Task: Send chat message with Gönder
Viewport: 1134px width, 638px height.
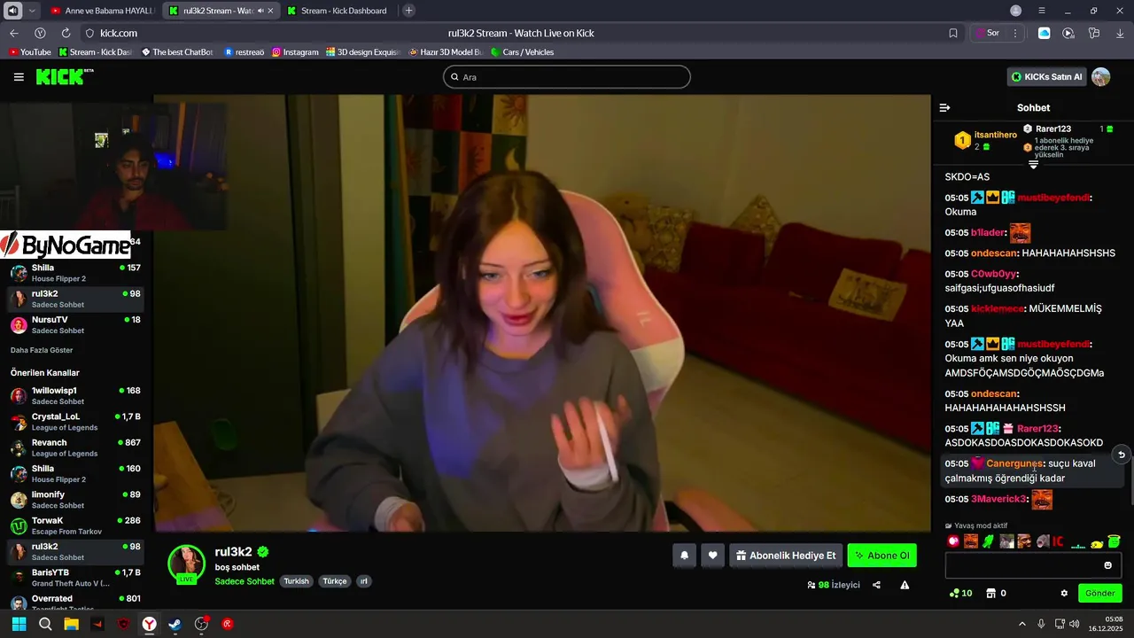Action: click(x=1099, y=593)
